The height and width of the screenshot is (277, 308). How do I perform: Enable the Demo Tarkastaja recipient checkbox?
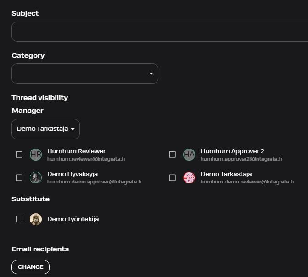172,178
